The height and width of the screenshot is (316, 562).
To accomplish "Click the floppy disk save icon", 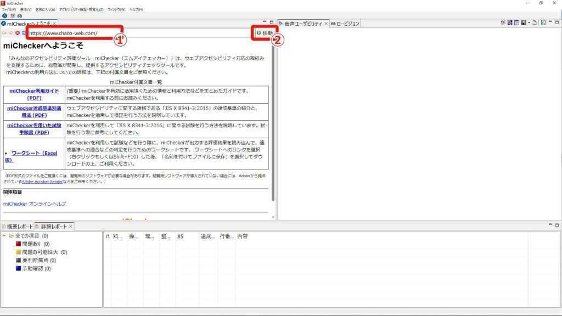I will click(524, 22).
